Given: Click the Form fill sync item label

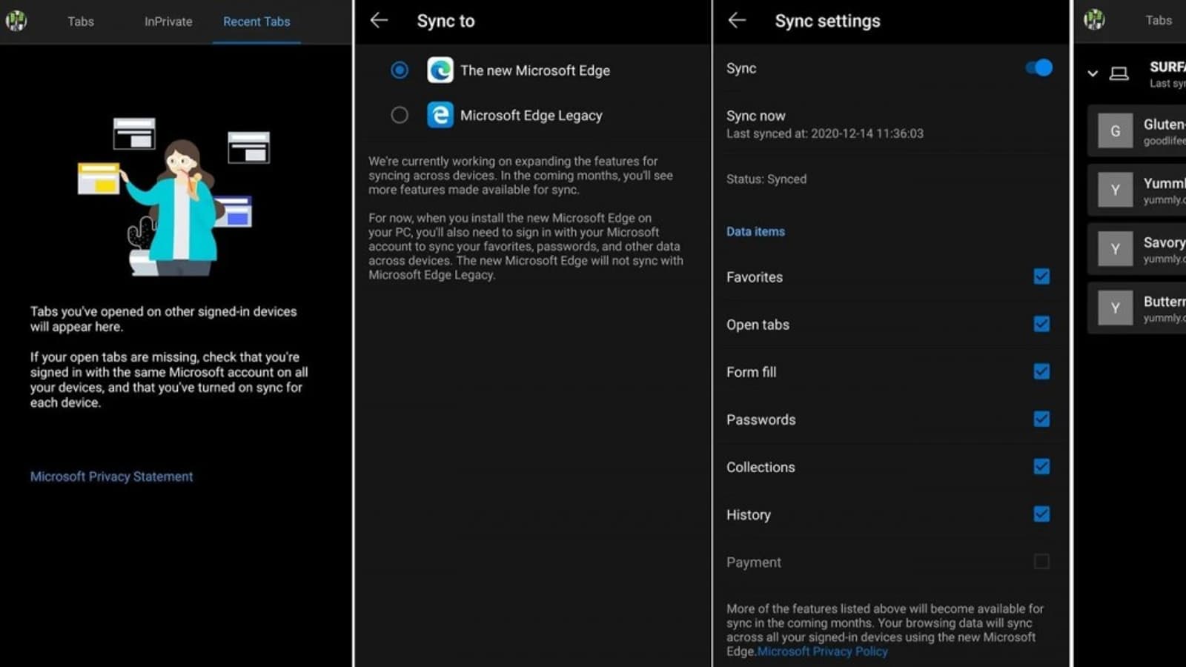Looking at the screenshot, I should (x=751, y=372).
